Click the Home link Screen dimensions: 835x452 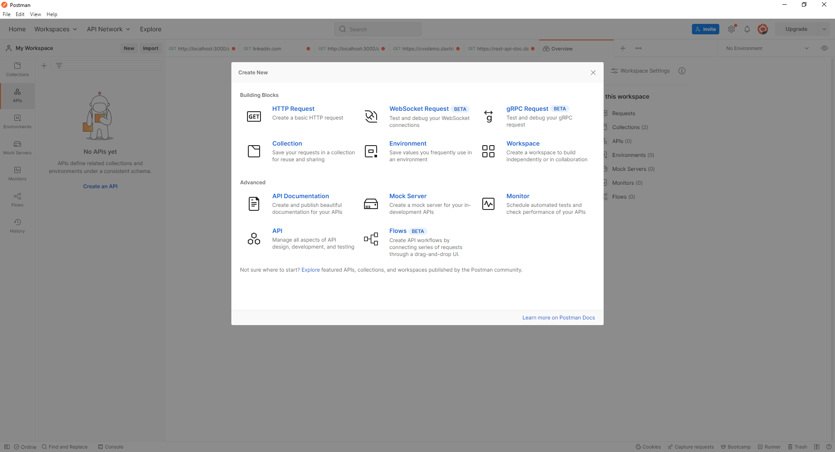coord(17,29)
